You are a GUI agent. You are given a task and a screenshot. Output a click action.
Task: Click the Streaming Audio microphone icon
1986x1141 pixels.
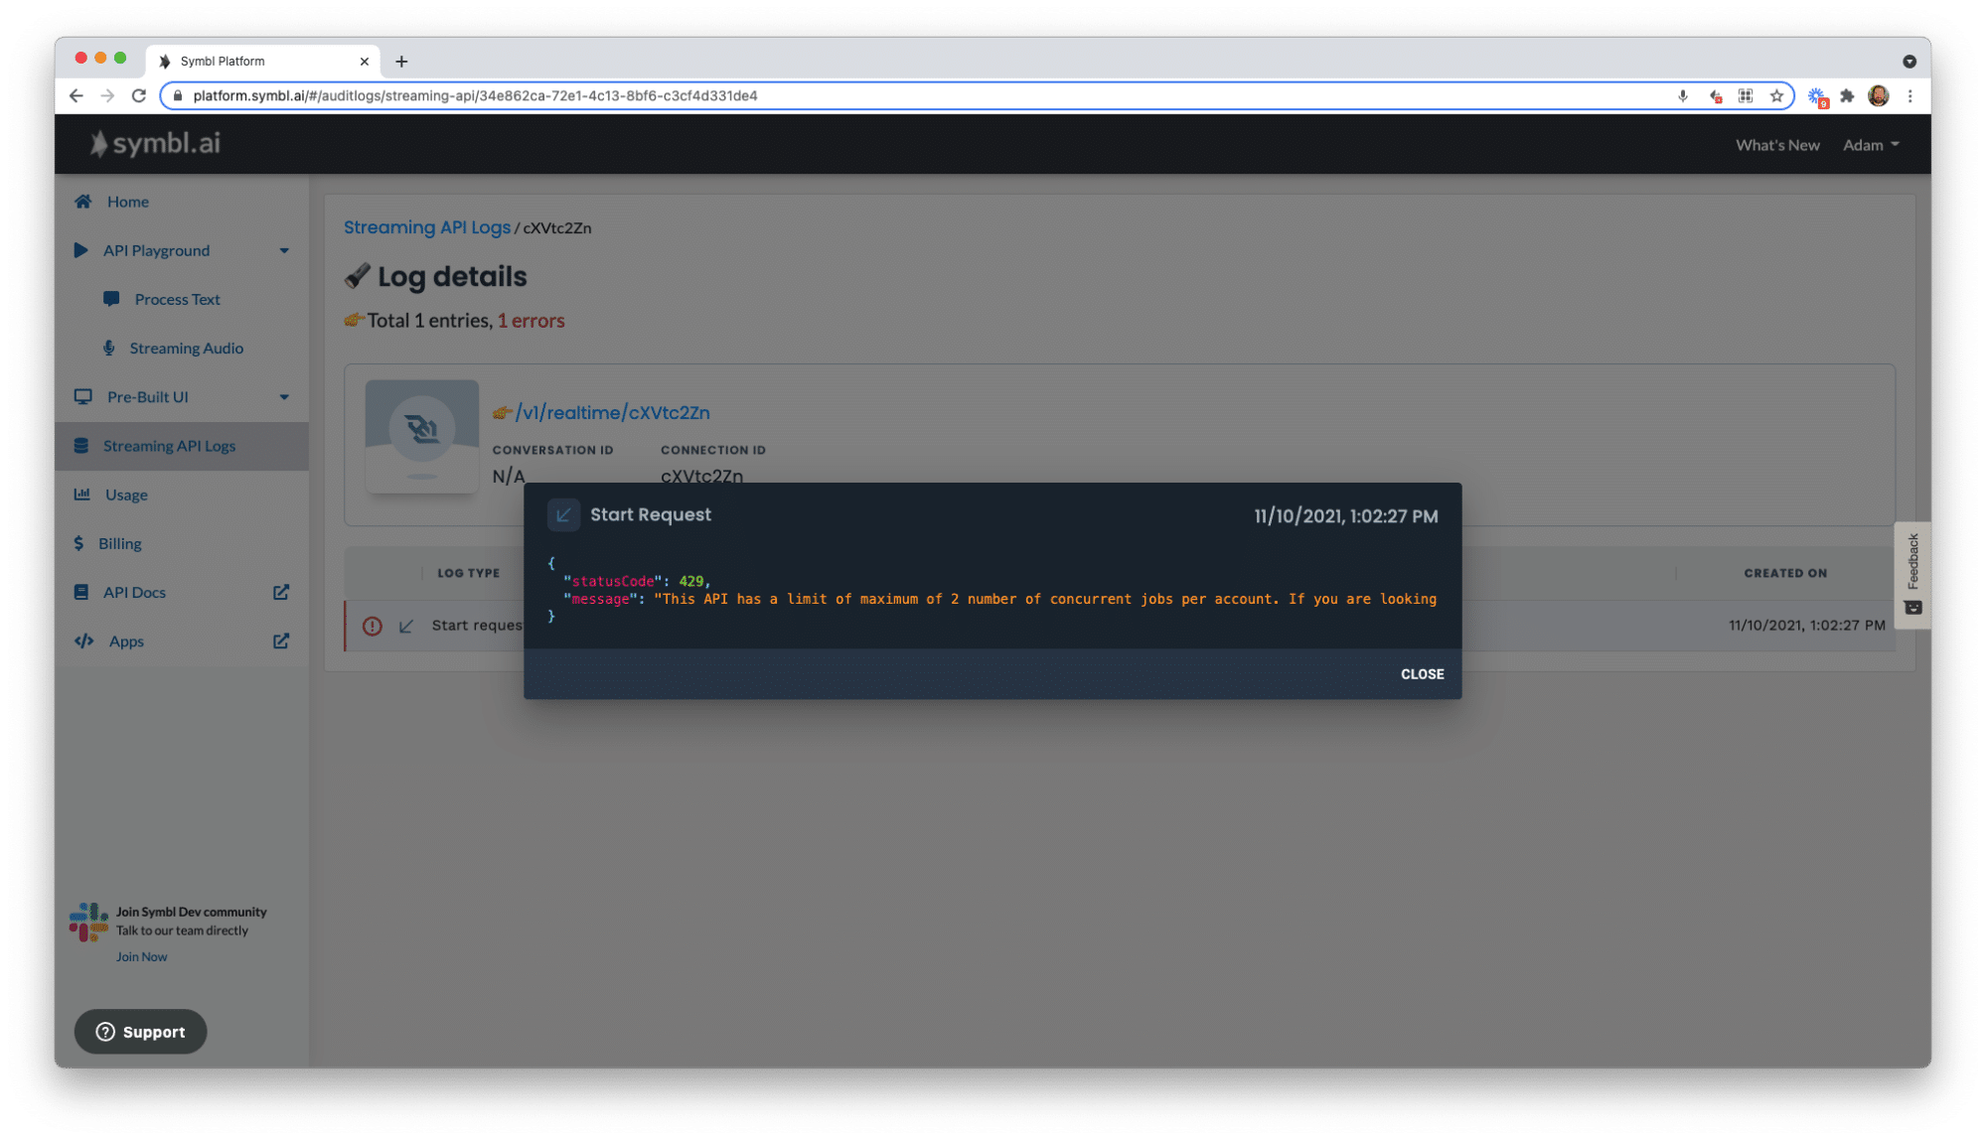coord(109,348)
